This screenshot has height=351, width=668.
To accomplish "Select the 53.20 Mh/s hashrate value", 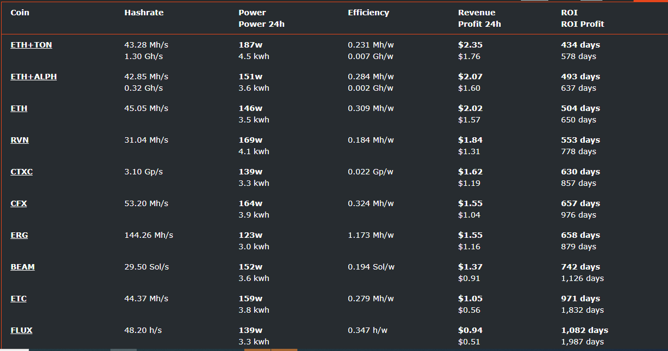I will (147, 203).
